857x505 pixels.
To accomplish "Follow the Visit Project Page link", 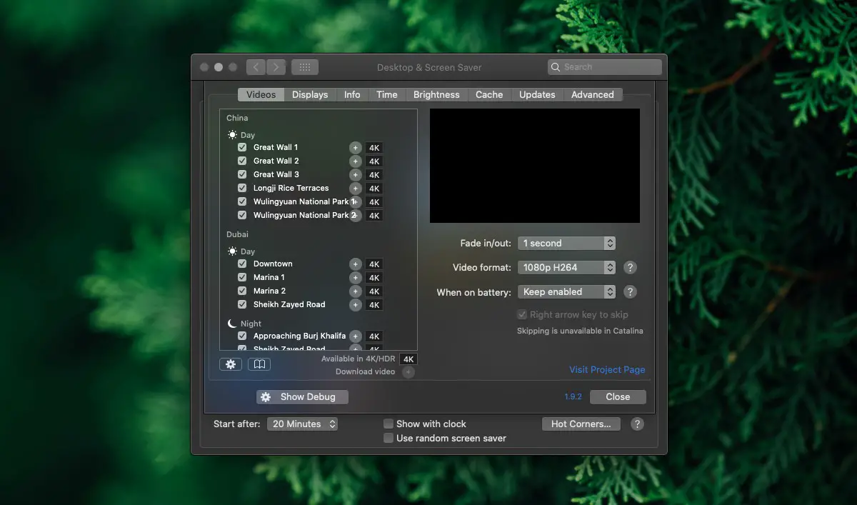I will [607, 369].
